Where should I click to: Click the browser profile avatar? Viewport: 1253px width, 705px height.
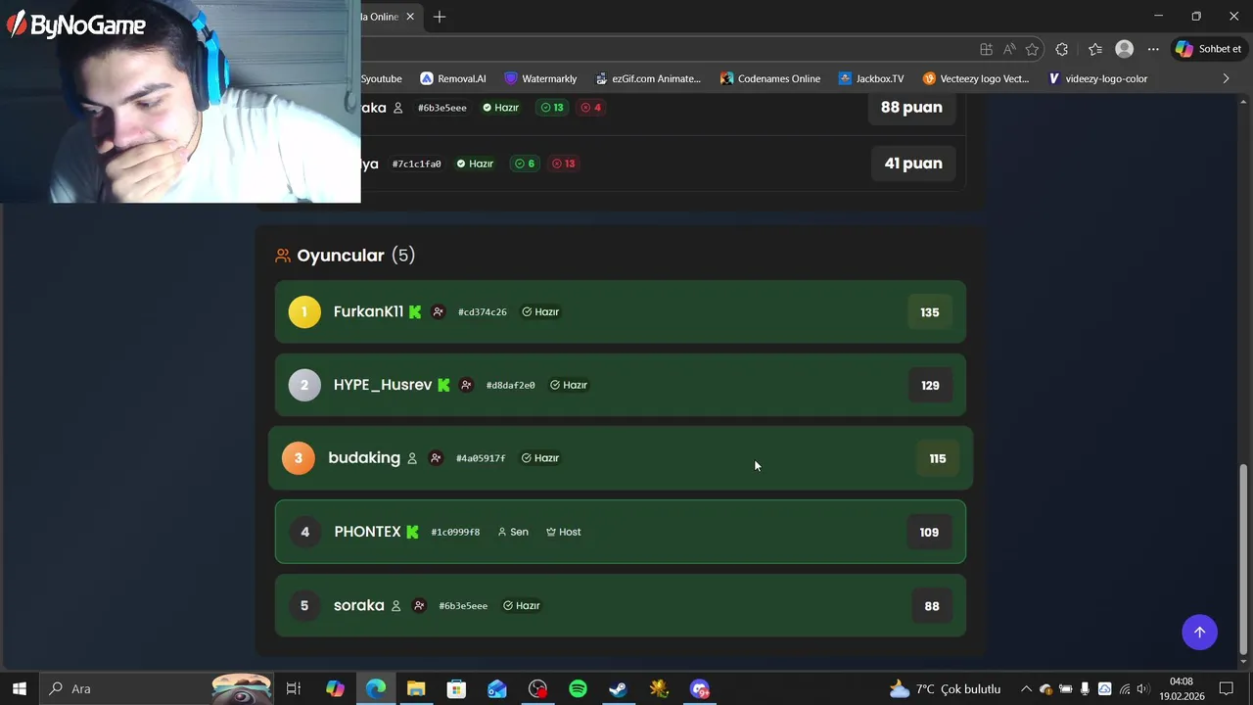tap(1125, 49)
